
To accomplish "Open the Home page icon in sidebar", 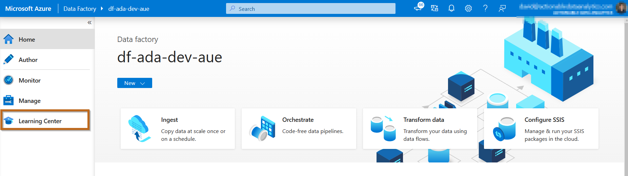I will 8,39.
